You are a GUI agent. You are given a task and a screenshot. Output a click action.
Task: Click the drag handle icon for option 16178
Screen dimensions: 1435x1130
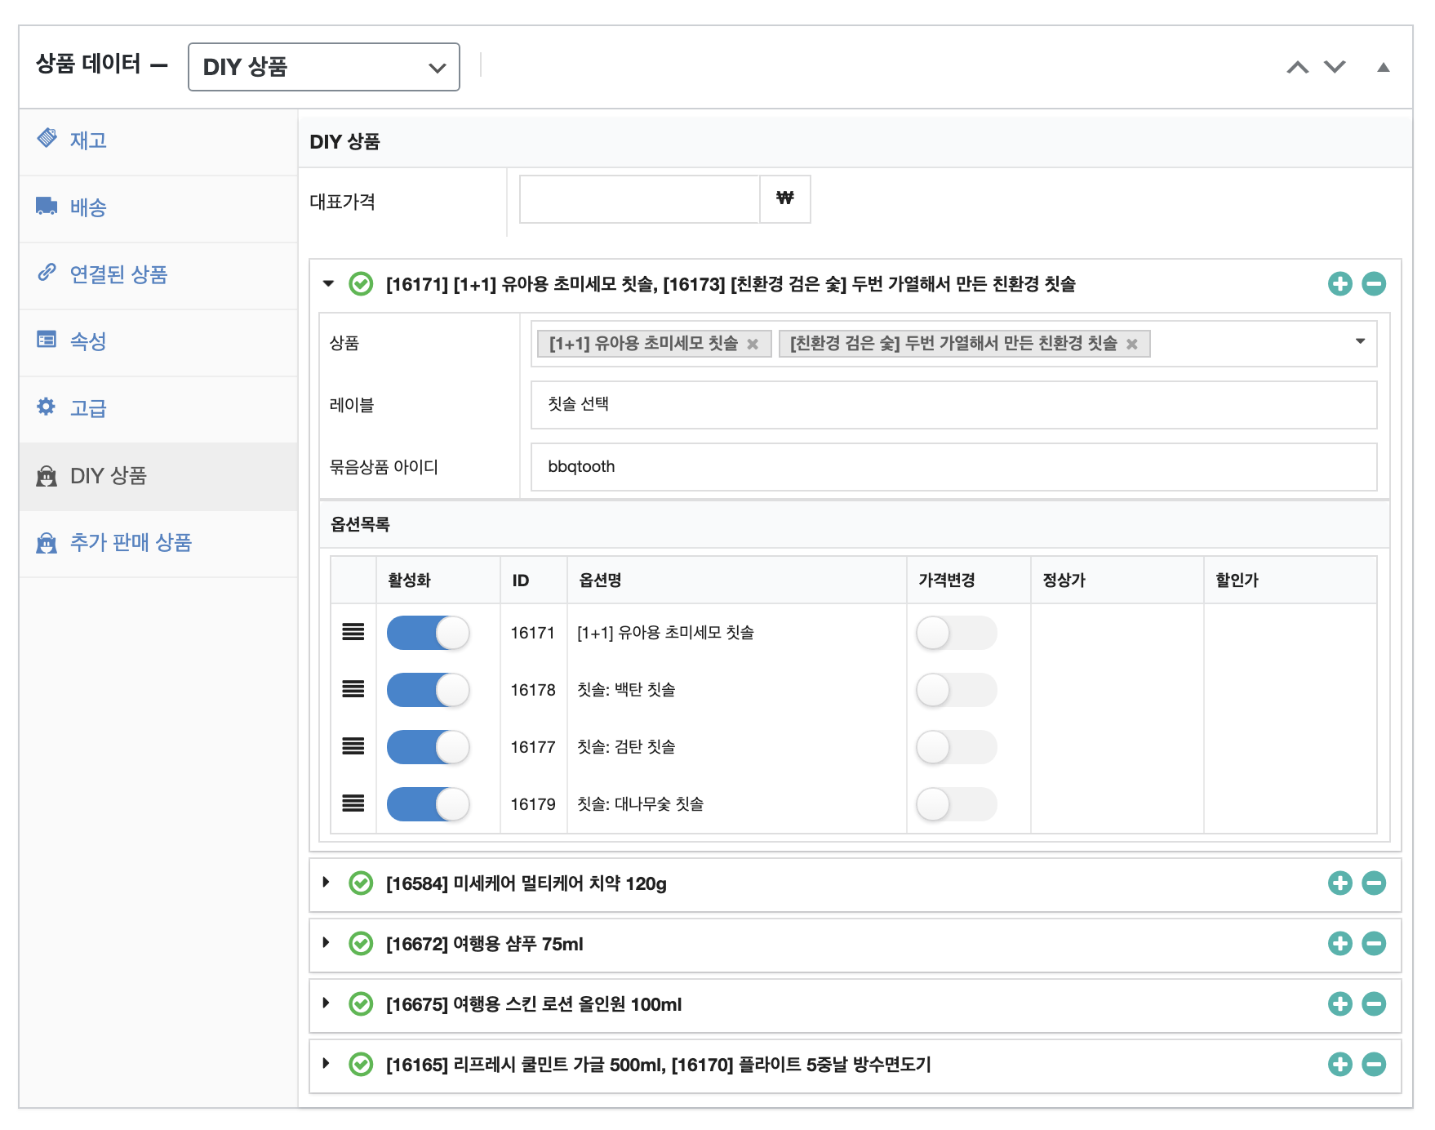[x=353, y=689]
